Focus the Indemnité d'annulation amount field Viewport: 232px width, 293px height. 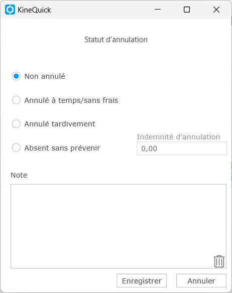pos(182,149)
